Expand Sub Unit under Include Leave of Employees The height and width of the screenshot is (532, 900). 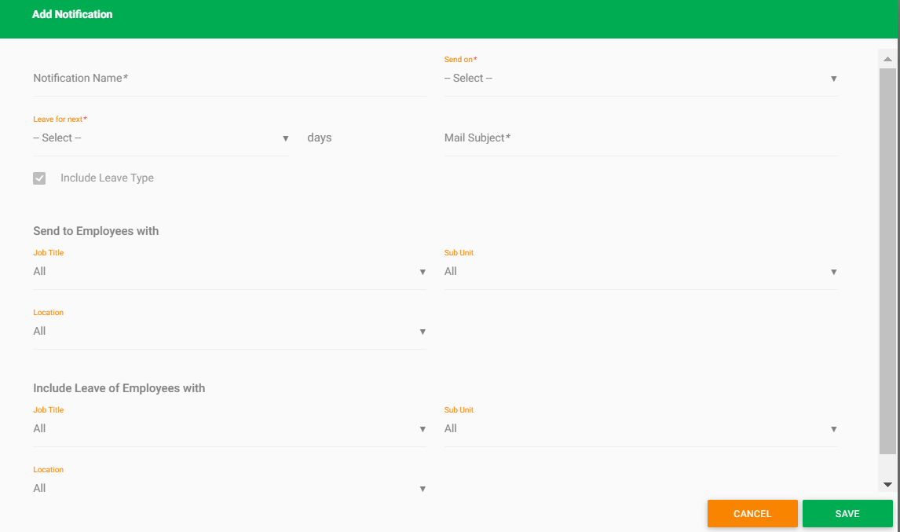click(641, 429)
